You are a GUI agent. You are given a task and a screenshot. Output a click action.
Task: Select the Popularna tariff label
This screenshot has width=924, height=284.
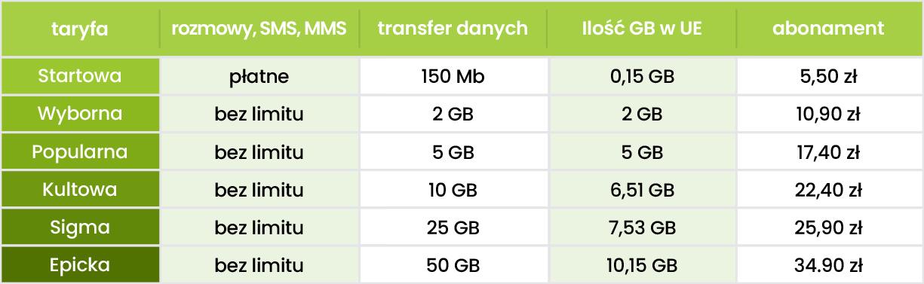tap(80, 152)
